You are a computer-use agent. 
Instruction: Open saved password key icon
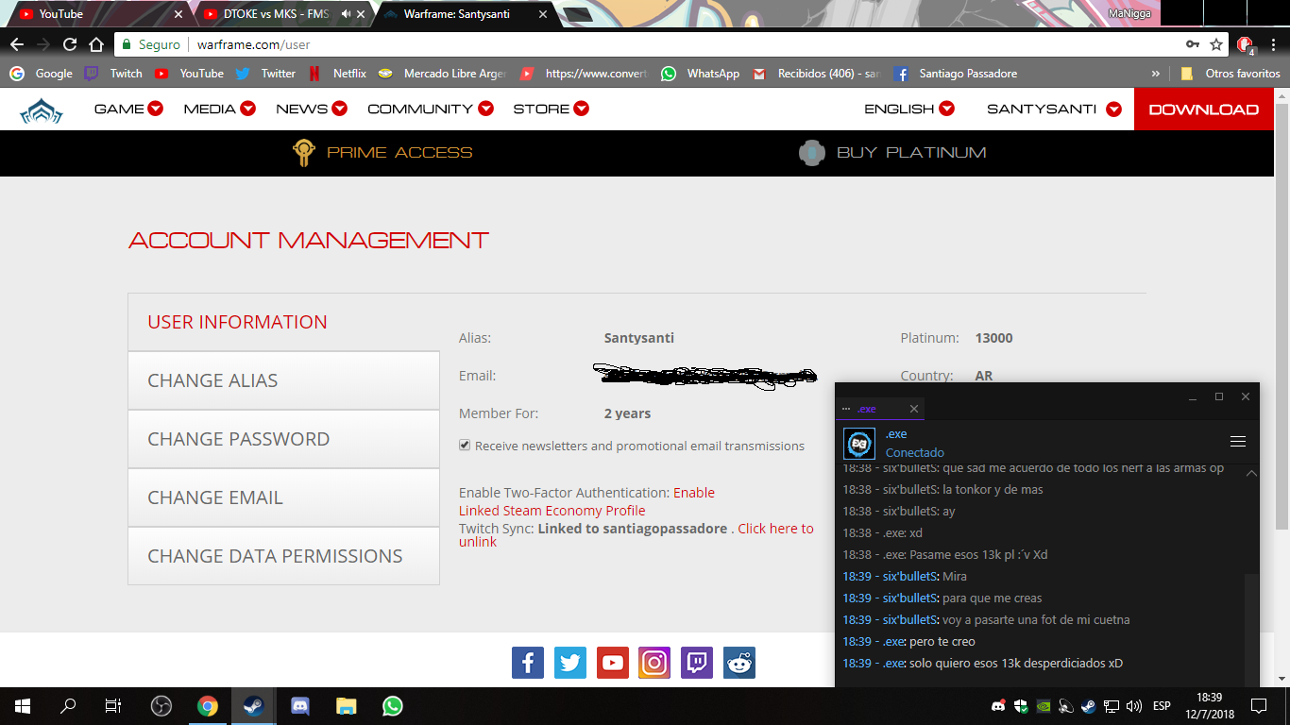[1193, 44]
